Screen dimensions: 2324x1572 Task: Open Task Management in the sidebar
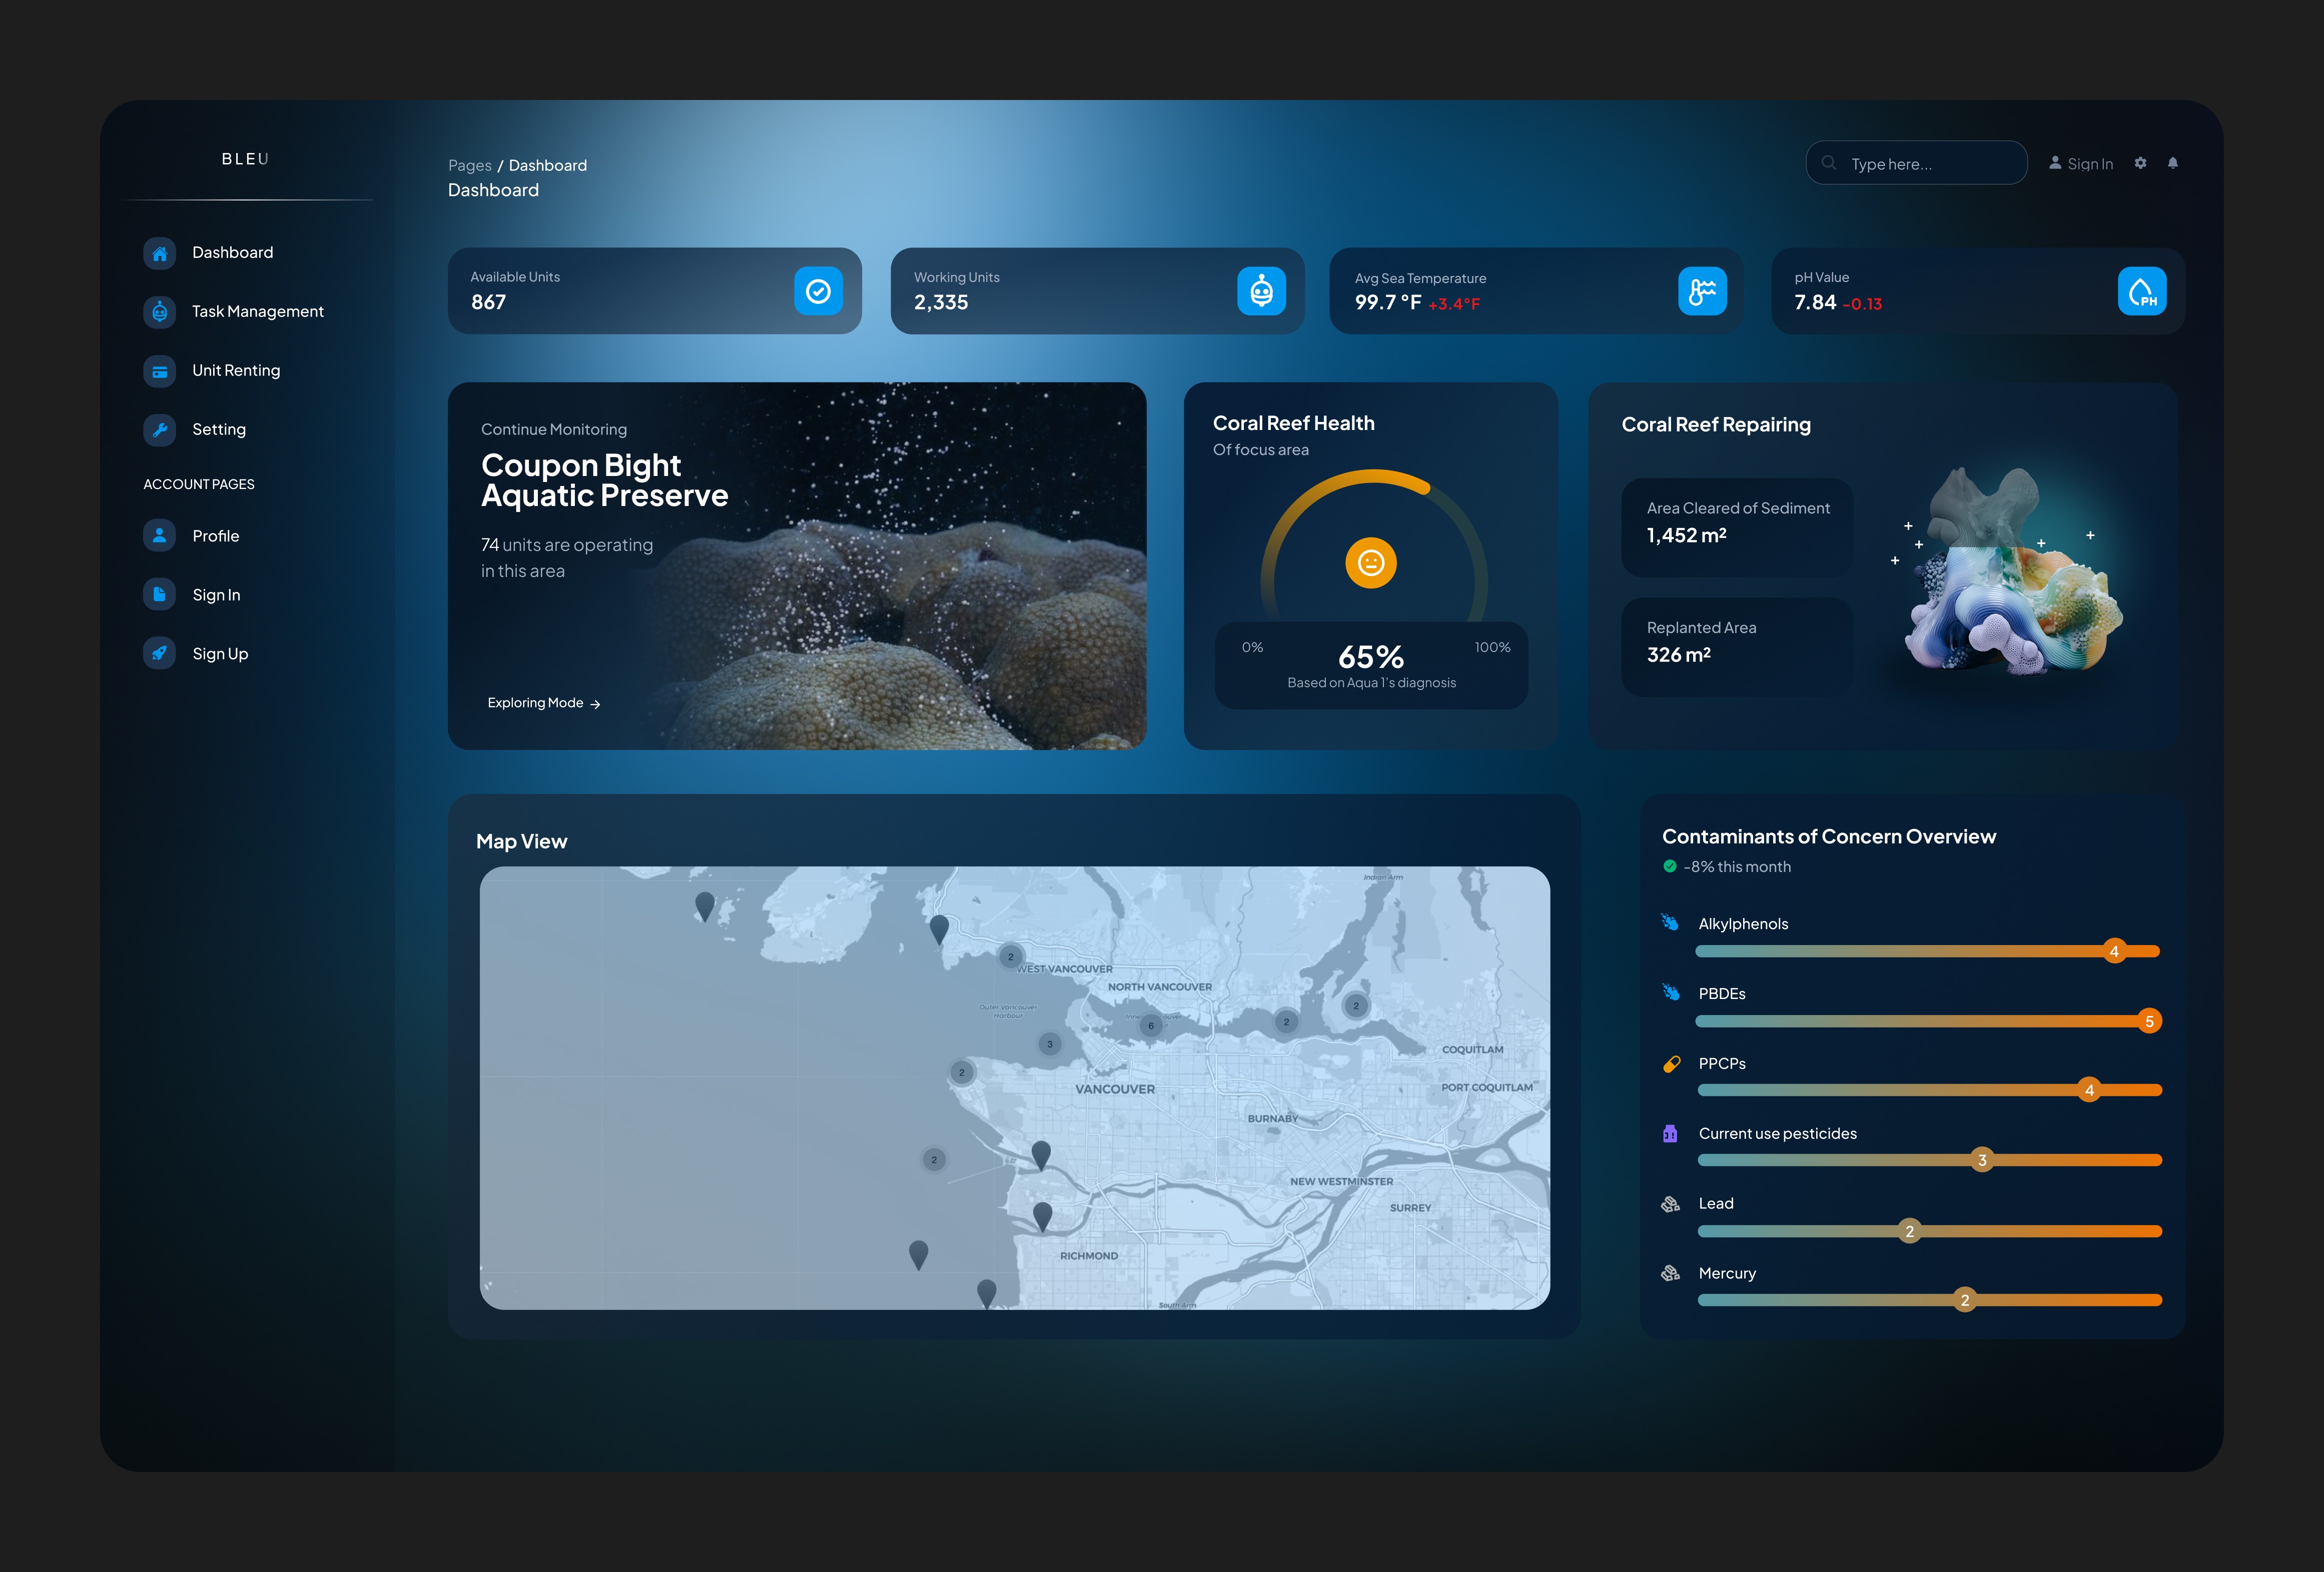click(x=257, y=312)
